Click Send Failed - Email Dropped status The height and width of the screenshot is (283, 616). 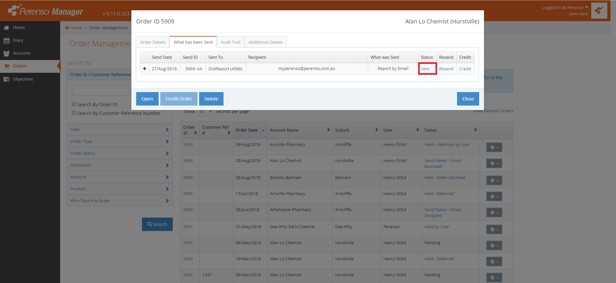coord(443,213)
